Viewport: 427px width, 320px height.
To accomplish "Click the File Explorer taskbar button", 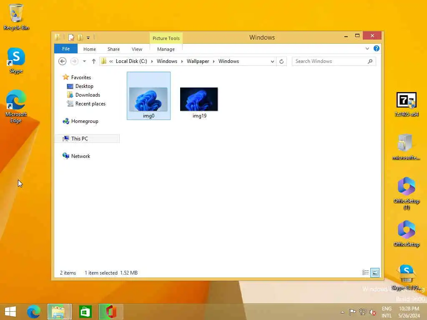I will point(60,312).
